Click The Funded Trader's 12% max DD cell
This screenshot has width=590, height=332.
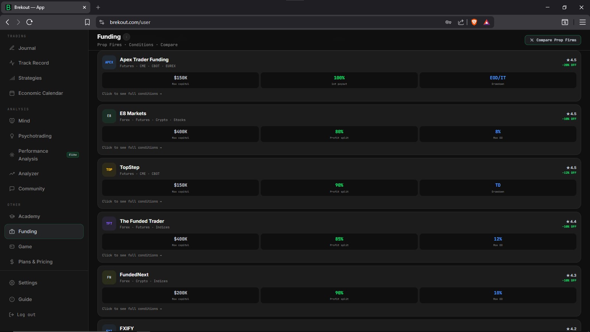[498, 242]
